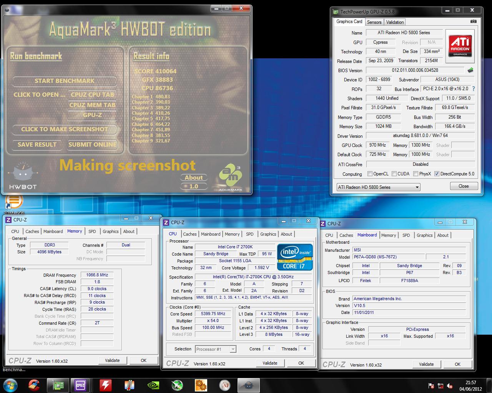The height and width of the screenshot is (393, 492).
Task: Click Validate in the CPU-Z Mainboard window
Action: coord(426,364)
